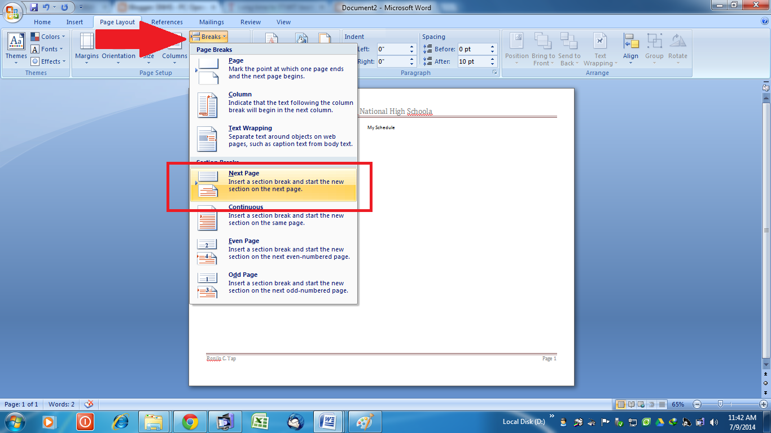Click Spacing Before value field

[x=472, y=49]
